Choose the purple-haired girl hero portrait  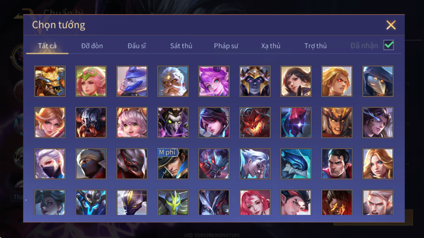click(214, 81)
